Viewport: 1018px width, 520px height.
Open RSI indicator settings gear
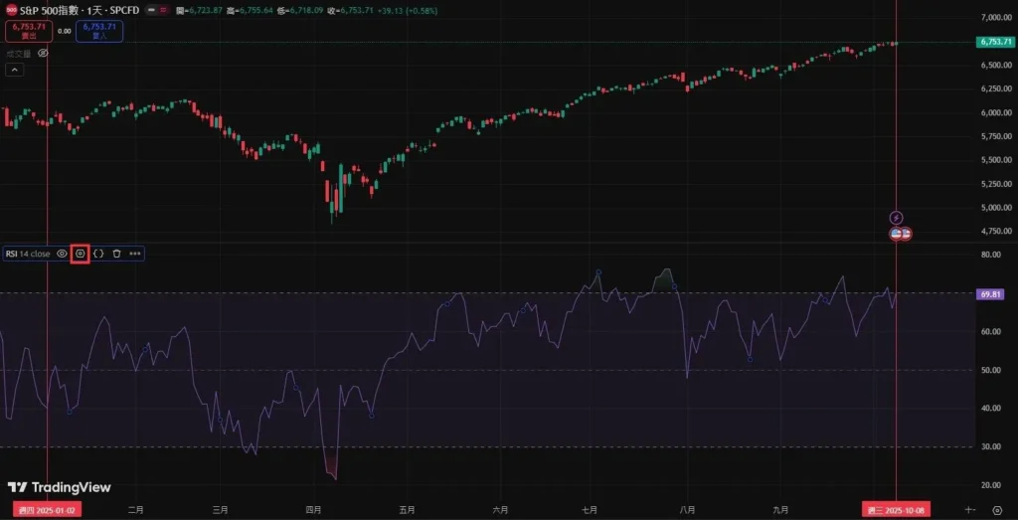[x=81, y=254]
